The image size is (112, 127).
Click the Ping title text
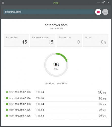(x=56, y=3)
